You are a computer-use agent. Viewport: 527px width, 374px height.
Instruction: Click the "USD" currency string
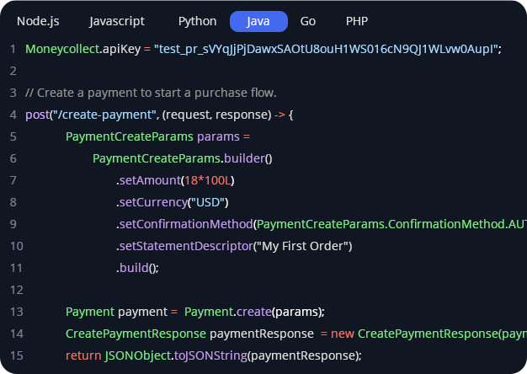[x=208, y=202]
